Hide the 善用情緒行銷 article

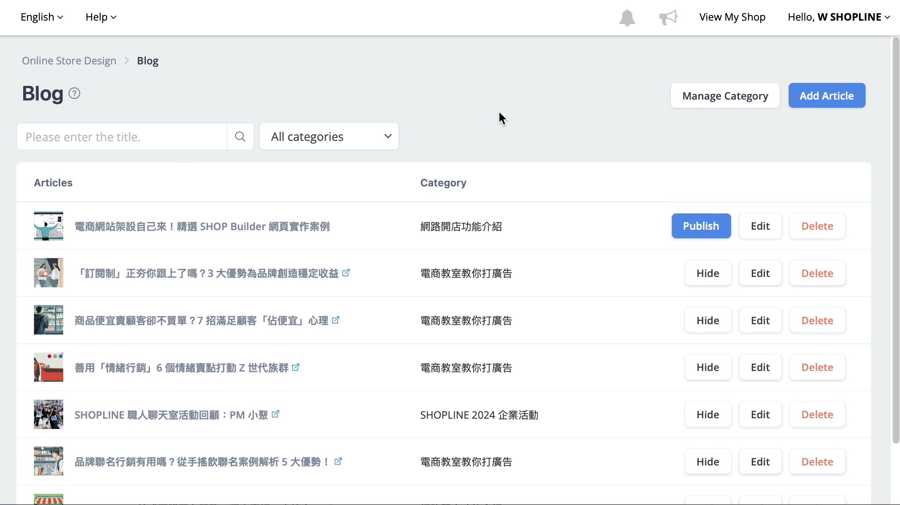pyautogui.click(x=708, y=367)
